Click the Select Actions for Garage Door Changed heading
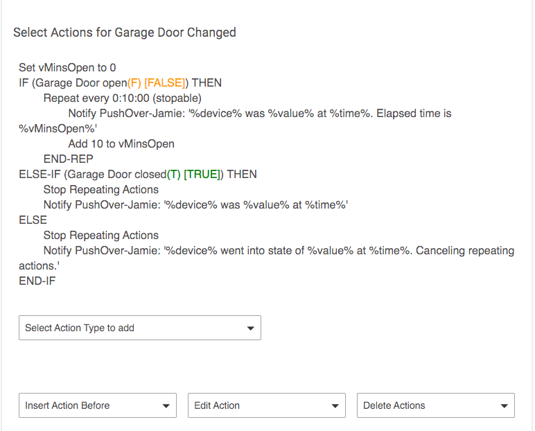The image size is (535, 431). (125, 33)
